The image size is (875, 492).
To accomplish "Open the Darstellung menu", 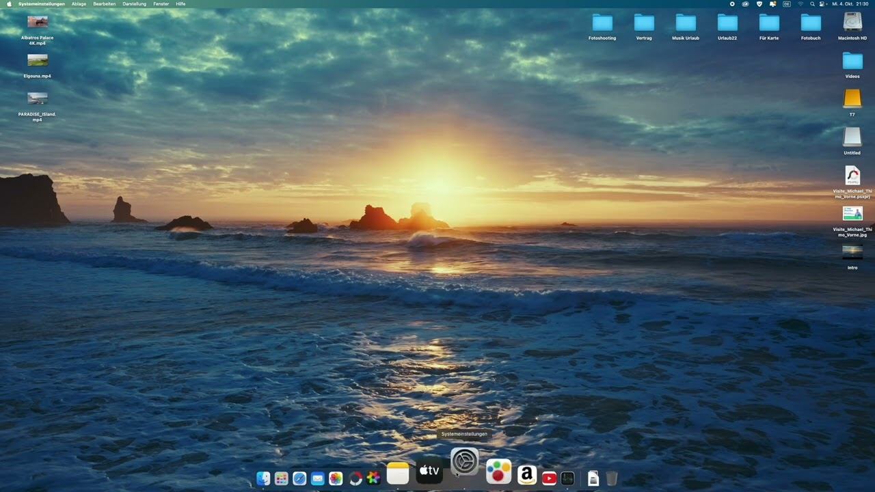I will click(x=135, y=4).
